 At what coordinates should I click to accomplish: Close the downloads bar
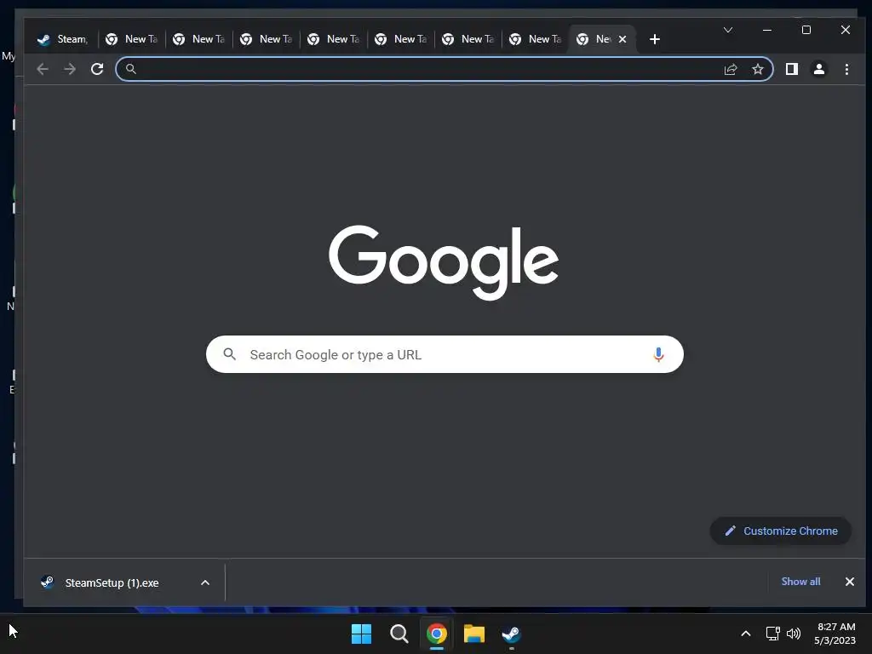click(x=849, y=581)
